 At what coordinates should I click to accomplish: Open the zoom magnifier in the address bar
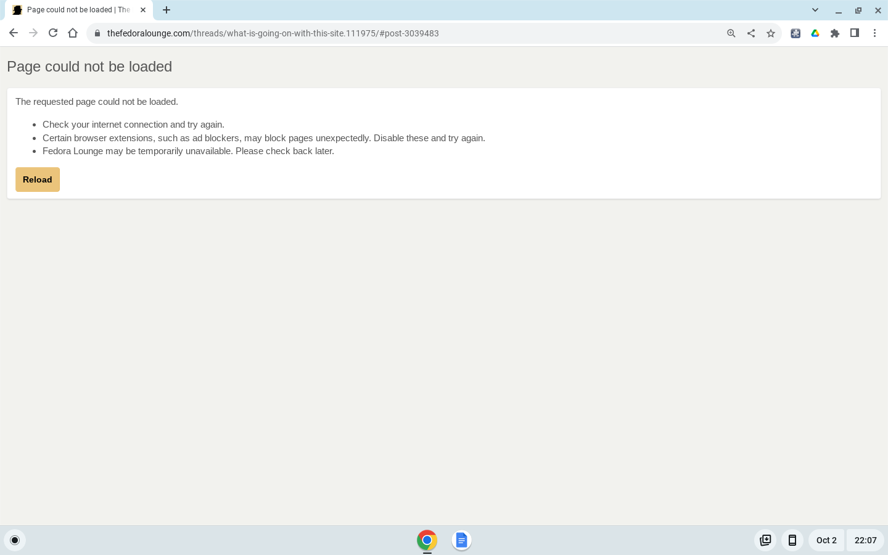coord(731,33)
